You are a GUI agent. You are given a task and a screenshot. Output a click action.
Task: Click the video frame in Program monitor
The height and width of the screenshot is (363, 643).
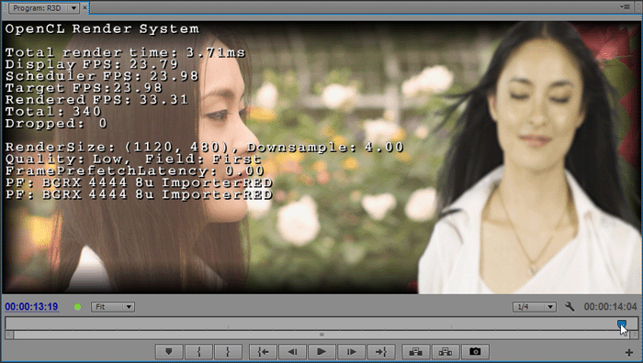tap(321, 157)
